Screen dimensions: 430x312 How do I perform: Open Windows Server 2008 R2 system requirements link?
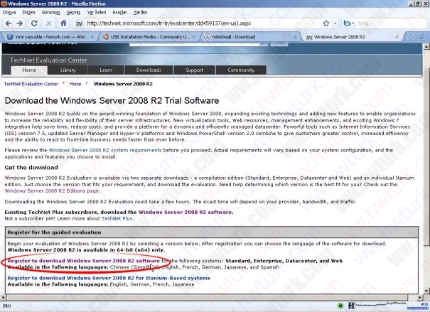(x=105, y=150)
